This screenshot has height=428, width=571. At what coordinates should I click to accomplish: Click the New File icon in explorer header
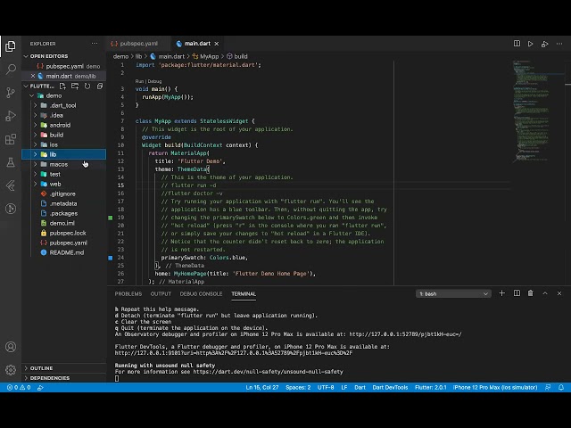pos(62,86)
